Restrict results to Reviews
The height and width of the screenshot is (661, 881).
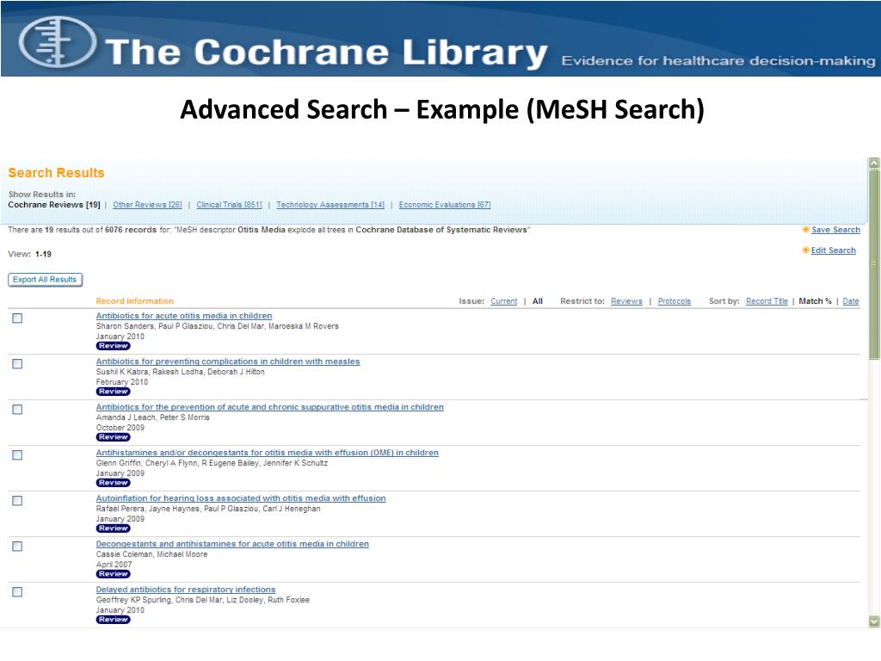pos(626,301)
